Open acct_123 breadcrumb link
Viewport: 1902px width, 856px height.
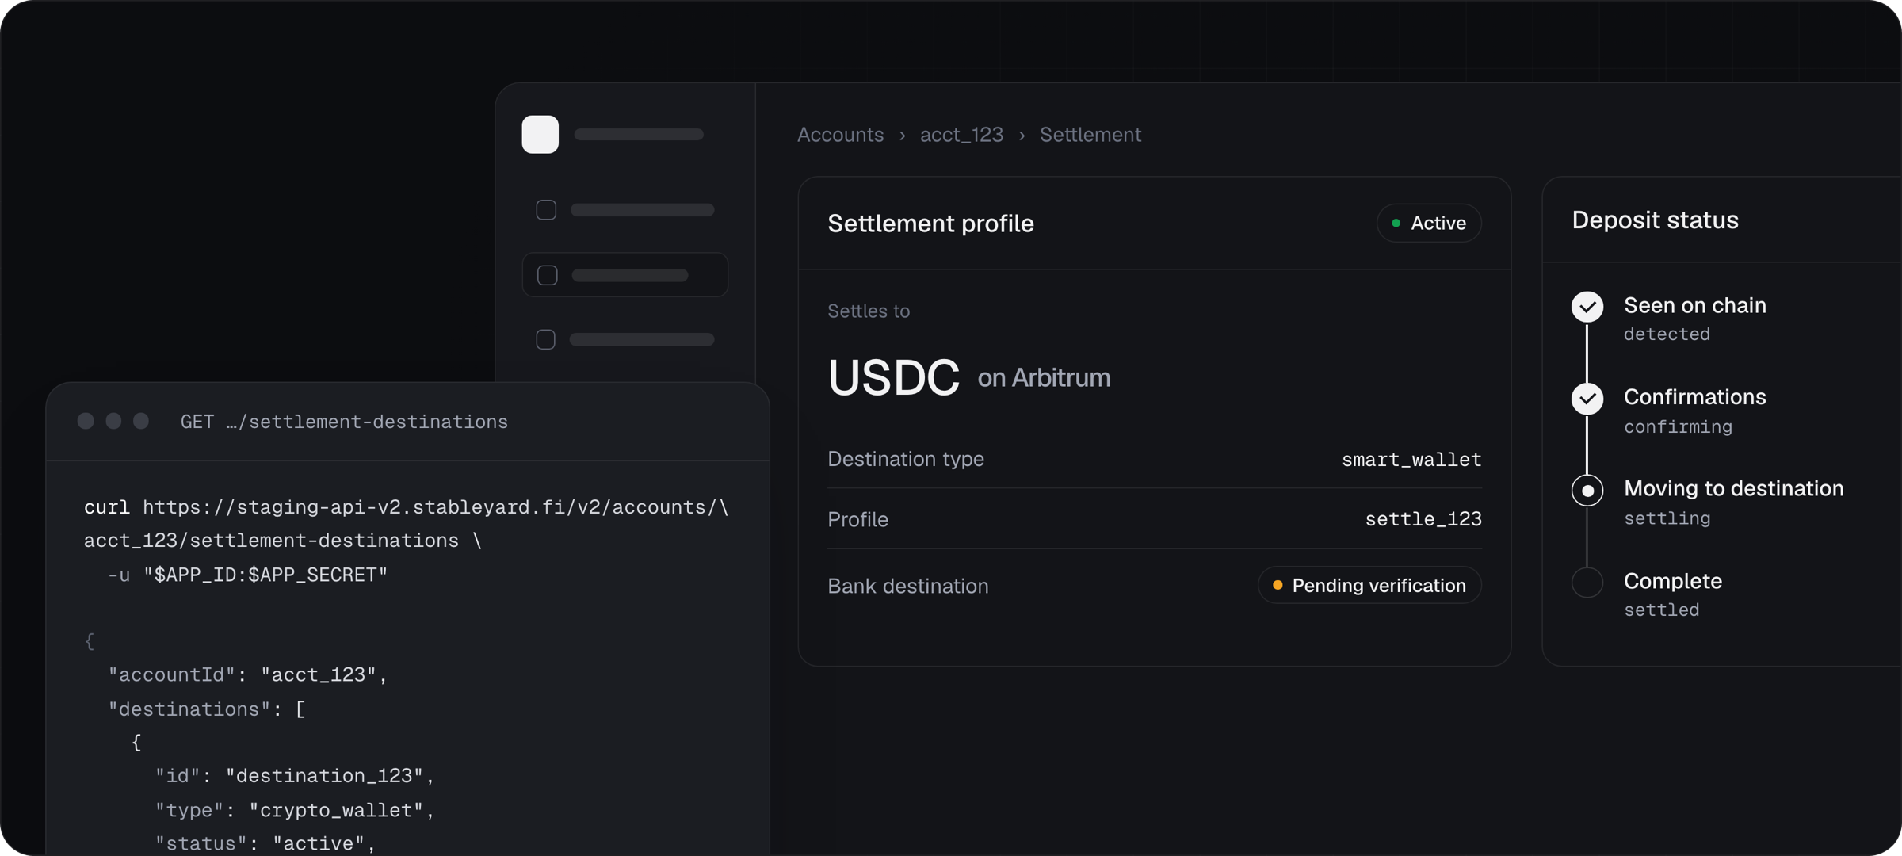(x=961, y=135)
